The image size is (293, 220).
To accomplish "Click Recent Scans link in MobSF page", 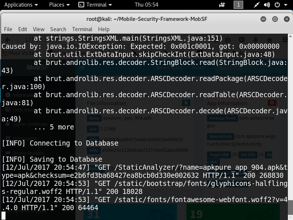I will [x=170, y=68].
